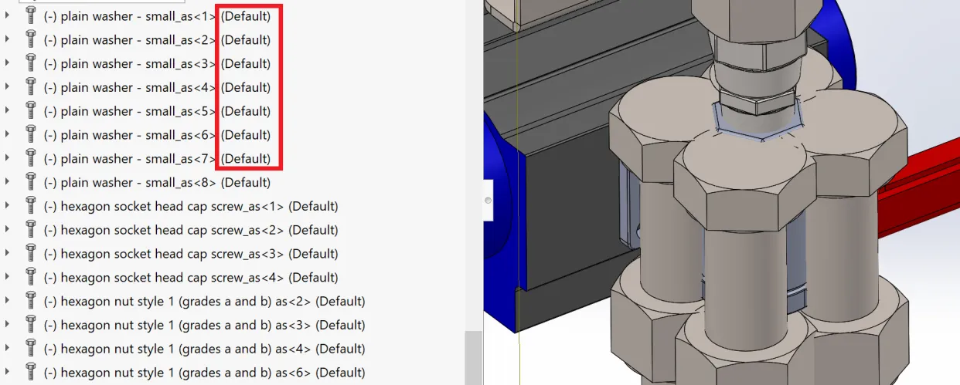Screen dimensions: 960x385
Task: Select the plain washer - small_as<3> part icon
Action: pyautogui.click(x=31, y=63)
